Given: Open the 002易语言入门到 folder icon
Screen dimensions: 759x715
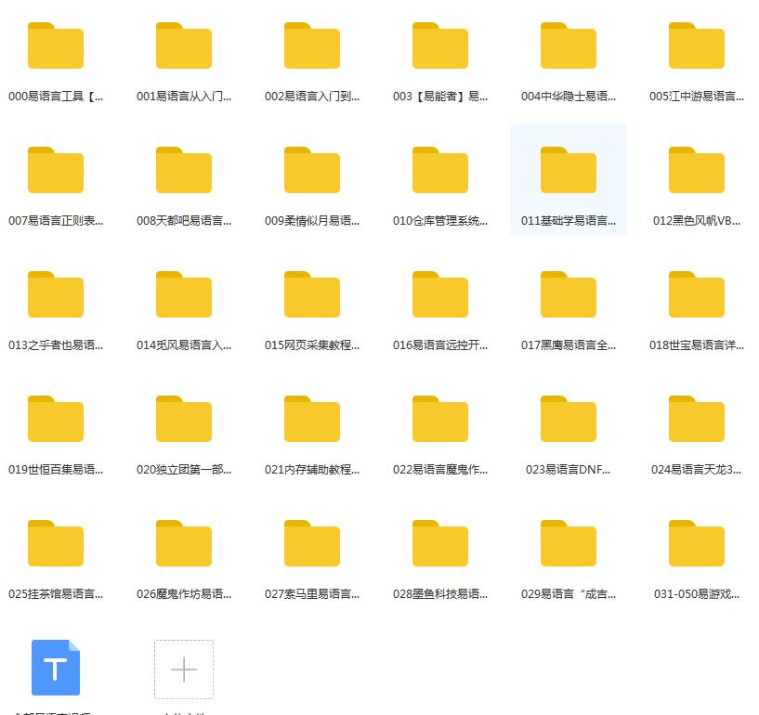Looking at the screenshot, I should (x=312, y=45).
